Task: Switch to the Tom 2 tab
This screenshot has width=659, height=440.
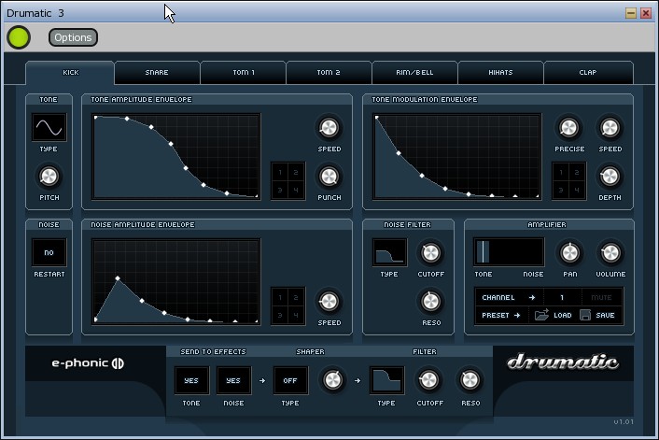Action: pyautogui.click(x=329, y=72)
